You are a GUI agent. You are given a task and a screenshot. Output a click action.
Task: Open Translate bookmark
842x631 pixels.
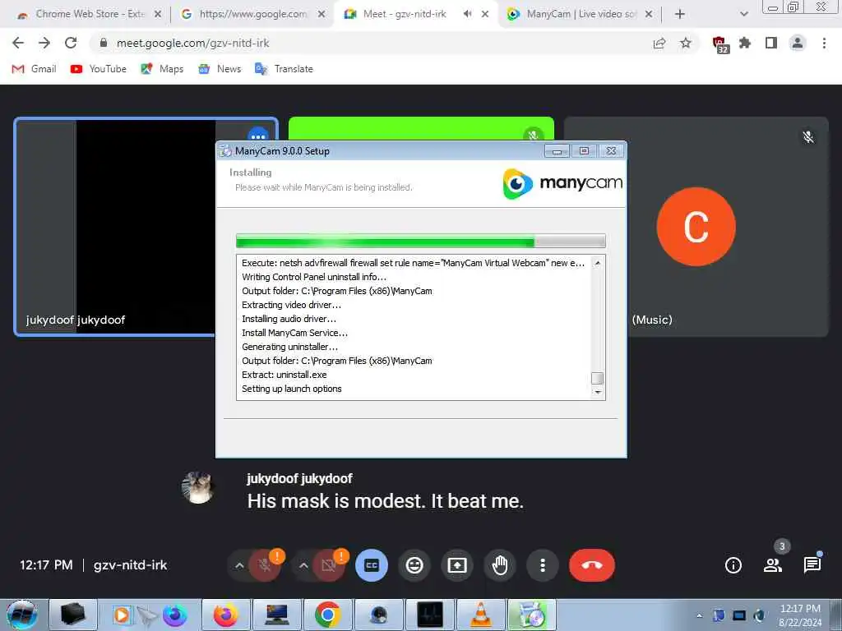coord(284,69)
